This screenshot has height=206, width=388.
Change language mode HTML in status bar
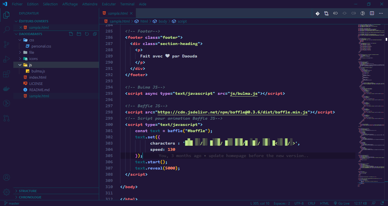[324, 203]
